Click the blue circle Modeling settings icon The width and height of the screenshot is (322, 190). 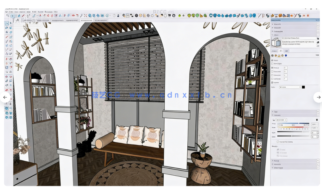tap(286, 56)
